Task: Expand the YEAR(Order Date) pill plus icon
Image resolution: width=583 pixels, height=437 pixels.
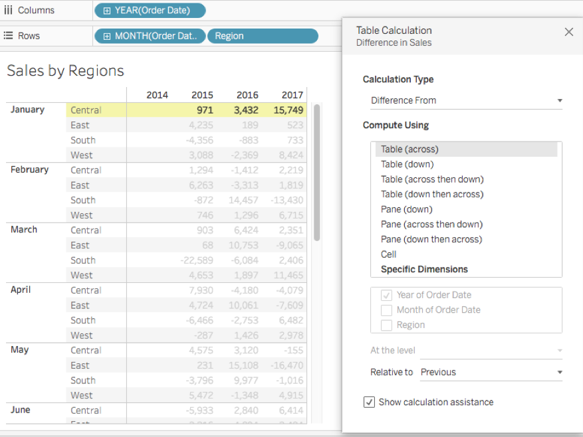Action: pyautogui.click(x=106, y=11)
